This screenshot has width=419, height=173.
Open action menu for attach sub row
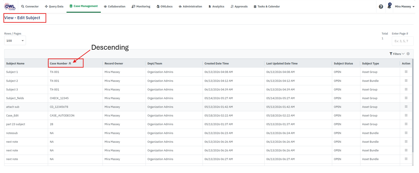pos(406,107)
